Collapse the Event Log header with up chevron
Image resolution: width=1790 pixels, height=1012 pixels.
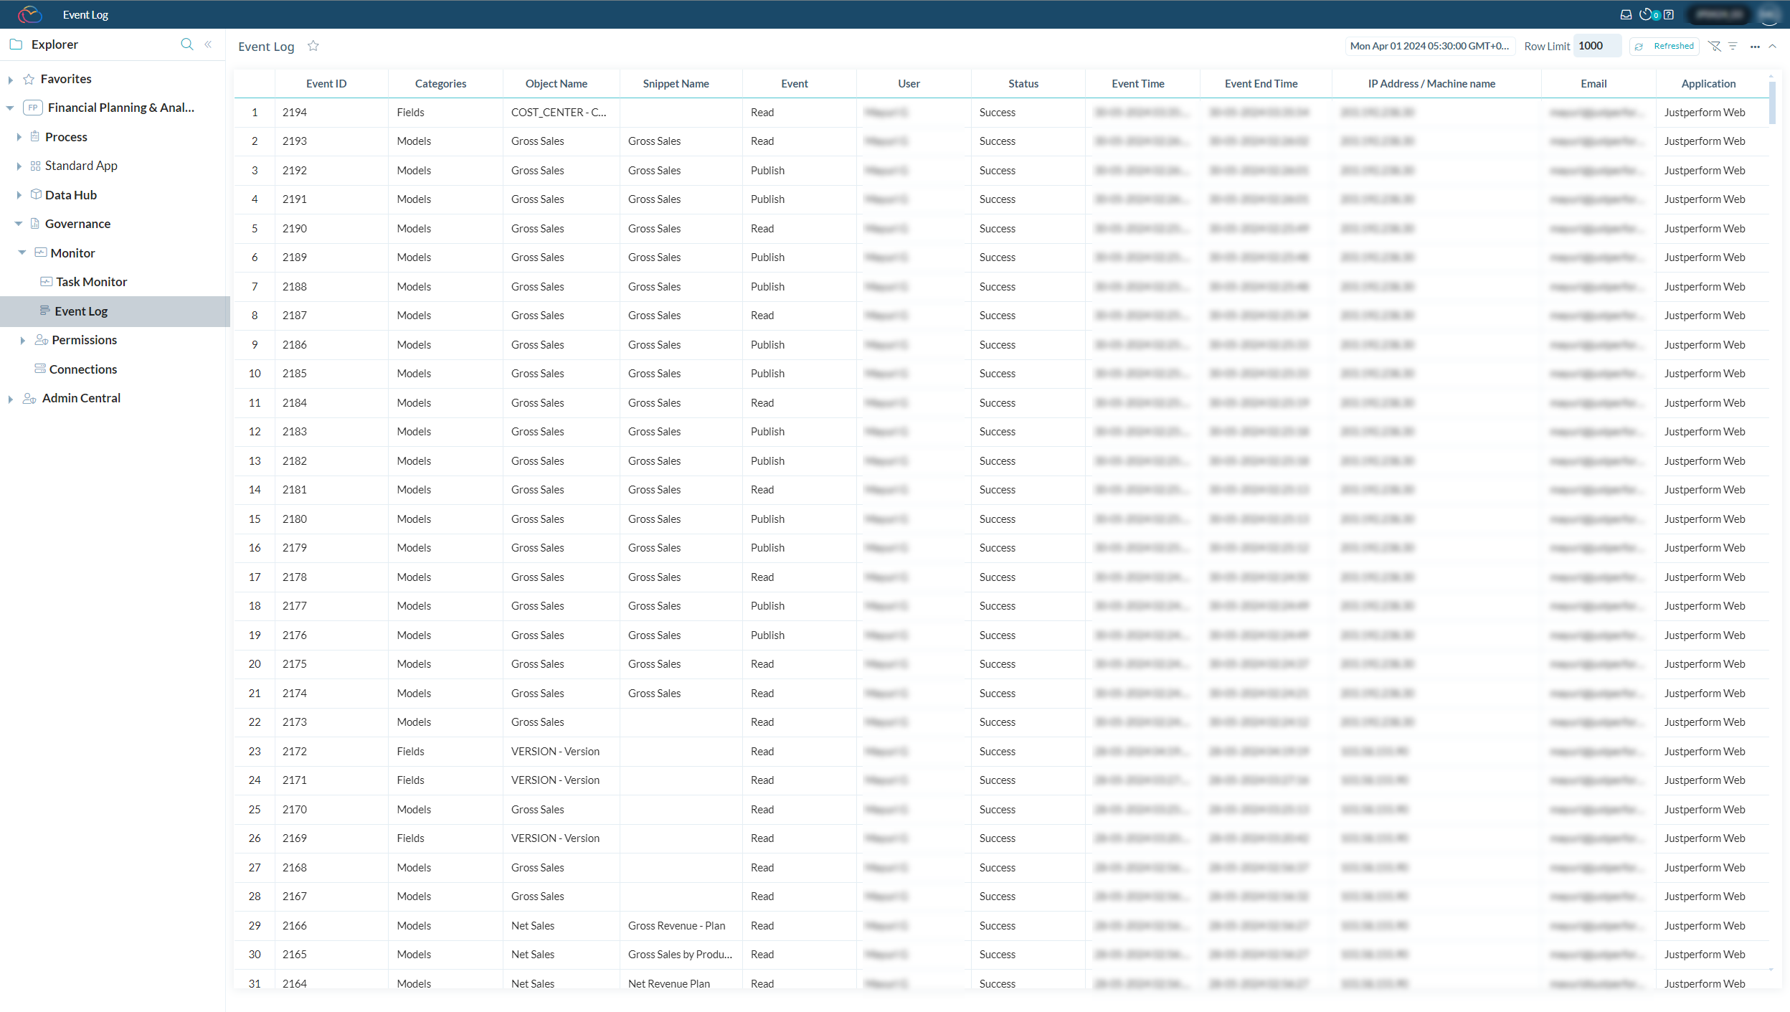(x=1772, y=46)
